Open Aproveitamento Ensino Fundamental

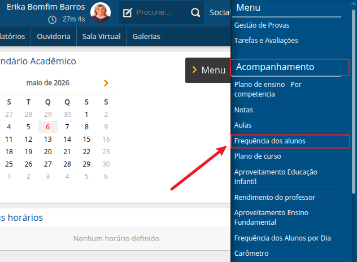(x=271, y=217)
